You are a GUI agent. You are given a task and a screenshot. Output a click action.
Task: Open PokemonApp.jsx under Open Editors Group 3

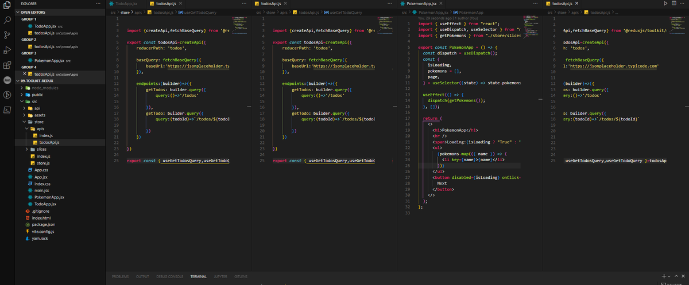tap(61, 60)
